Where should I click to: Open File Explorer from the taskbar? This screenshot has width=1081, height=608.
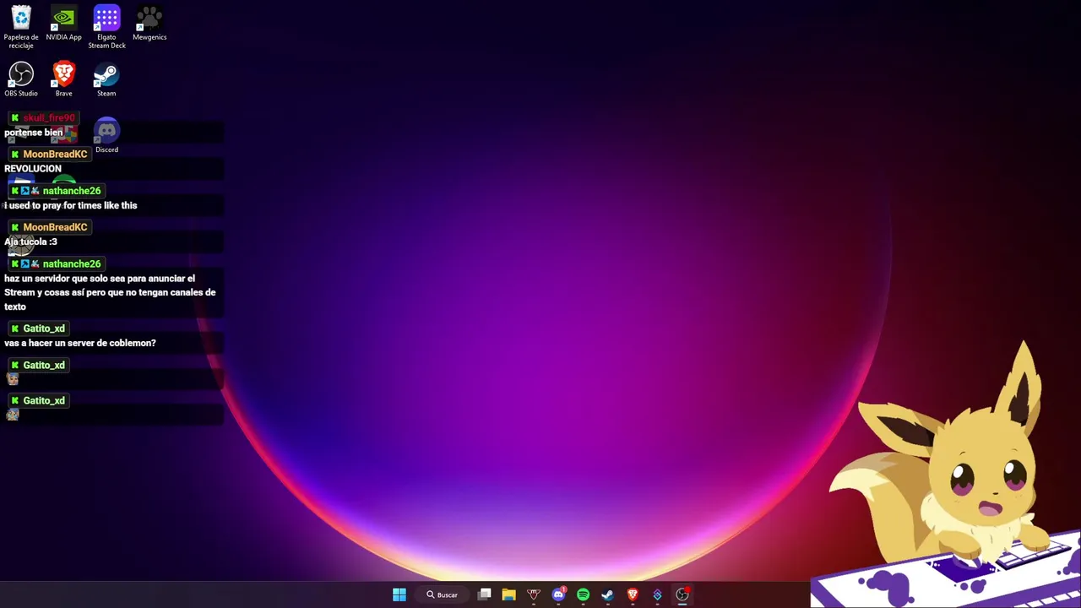click(x=508, y=594)
